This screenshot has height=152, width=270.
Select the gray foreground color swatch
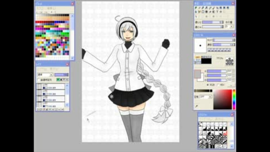197,74
